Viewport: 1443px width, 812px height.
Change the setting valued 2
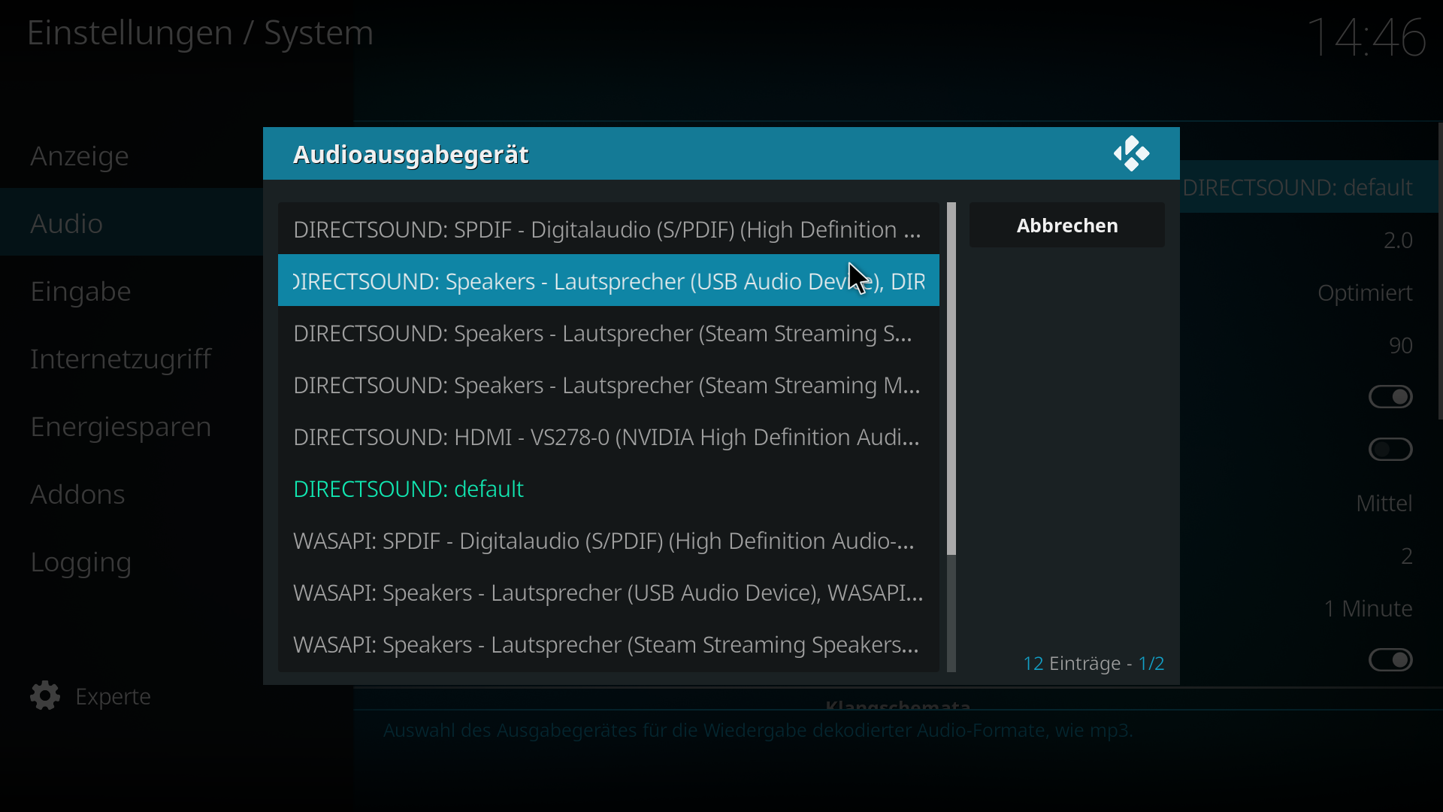[x=1407, y=556]
